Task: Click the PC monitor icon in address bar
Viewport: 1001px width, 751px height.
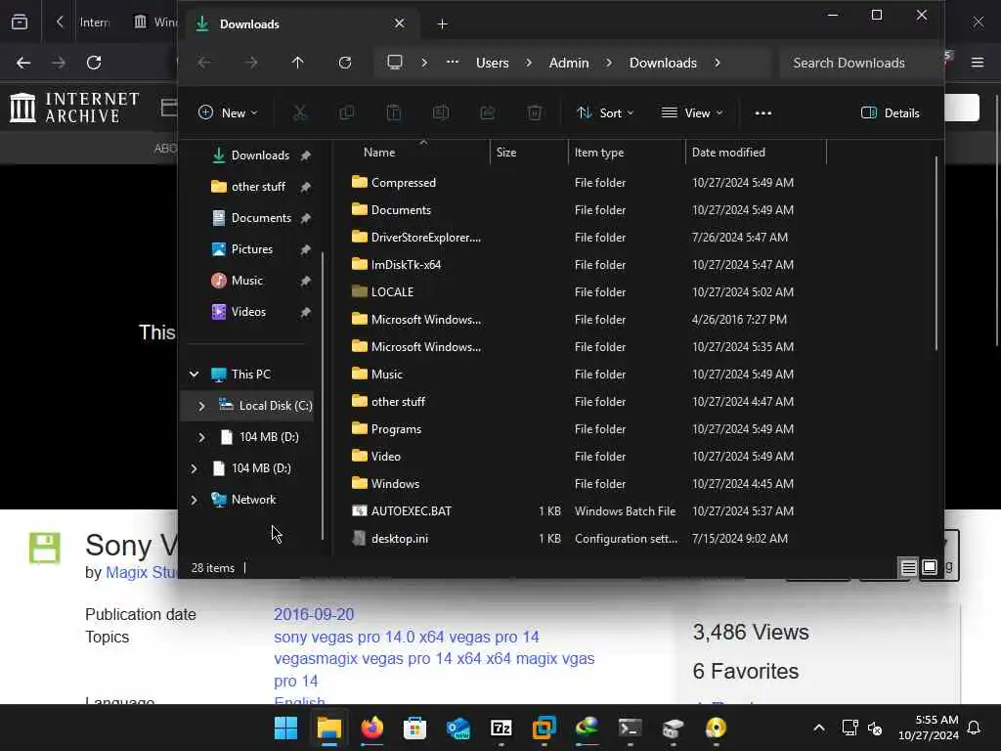Action: 395,63
